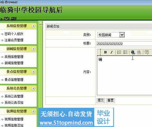Screen dimensions: 152x127
Task: Collapse the 系统公告管理 sidebar section
Action: (x=33, y=88)
